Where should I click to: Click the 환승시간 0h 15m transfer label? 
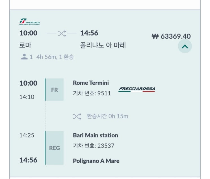pyautogui.click(x=107, y=116)
